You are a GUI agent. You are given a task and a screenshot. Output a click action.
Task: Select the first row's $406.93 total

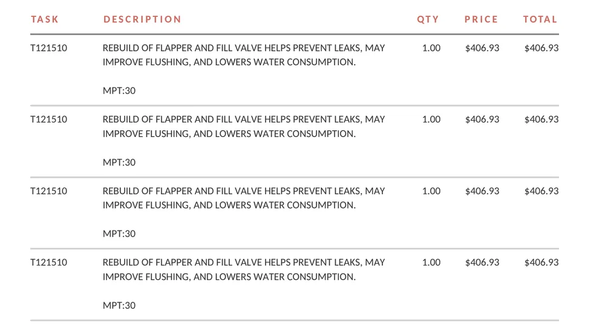coord(541,48)
